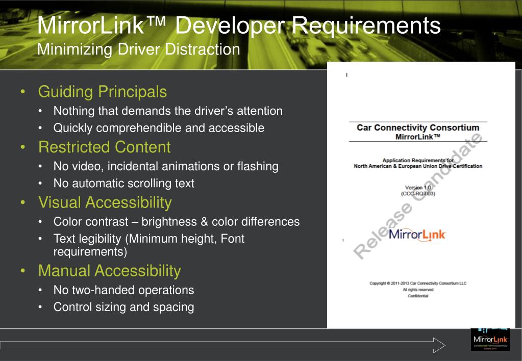Click 'Car Connectivity Consortium' document title
This screenshot has height=361, width=522.
click(418, 127)
